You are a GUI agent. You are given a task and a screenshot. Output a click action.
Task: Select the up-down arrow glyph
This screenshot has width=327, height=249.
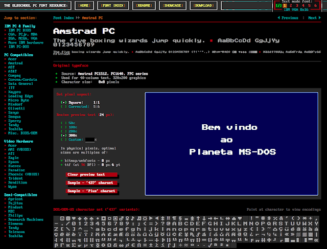click(x=163, y=218)
